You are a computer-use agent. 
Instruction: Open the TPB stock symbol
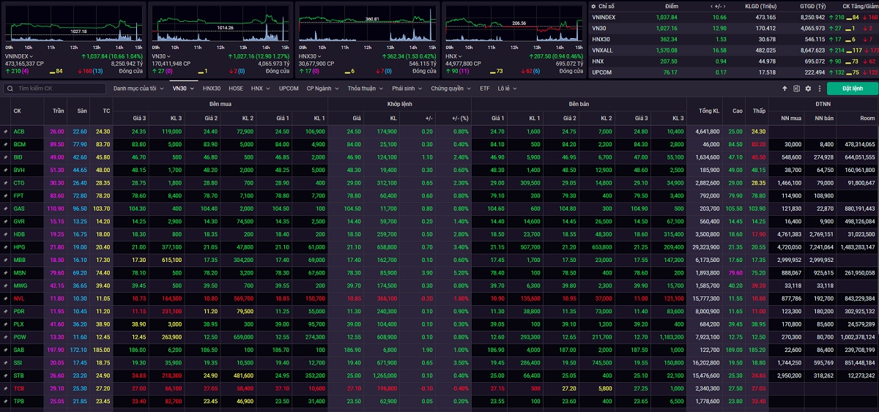pyautogui.click(x=19, y=401)
